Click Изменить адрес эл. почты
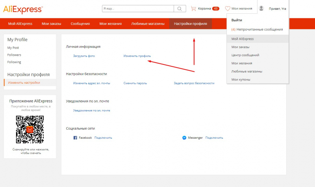Viewport: 315px width, 187px height. pos(91,83)
